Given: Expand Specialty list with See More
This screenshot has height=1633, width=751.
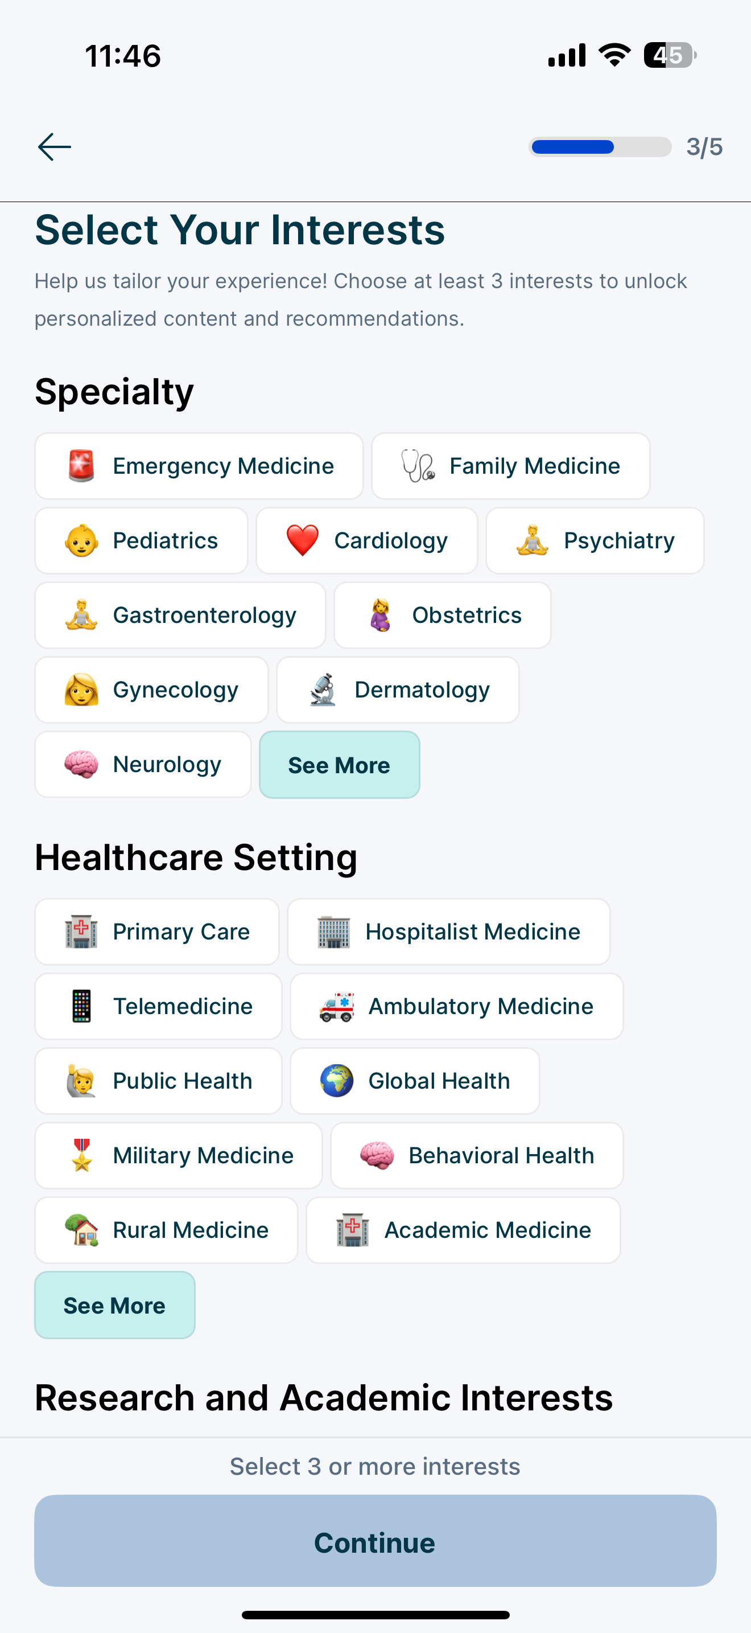Looking at the screenshot, I should [340, 765].
